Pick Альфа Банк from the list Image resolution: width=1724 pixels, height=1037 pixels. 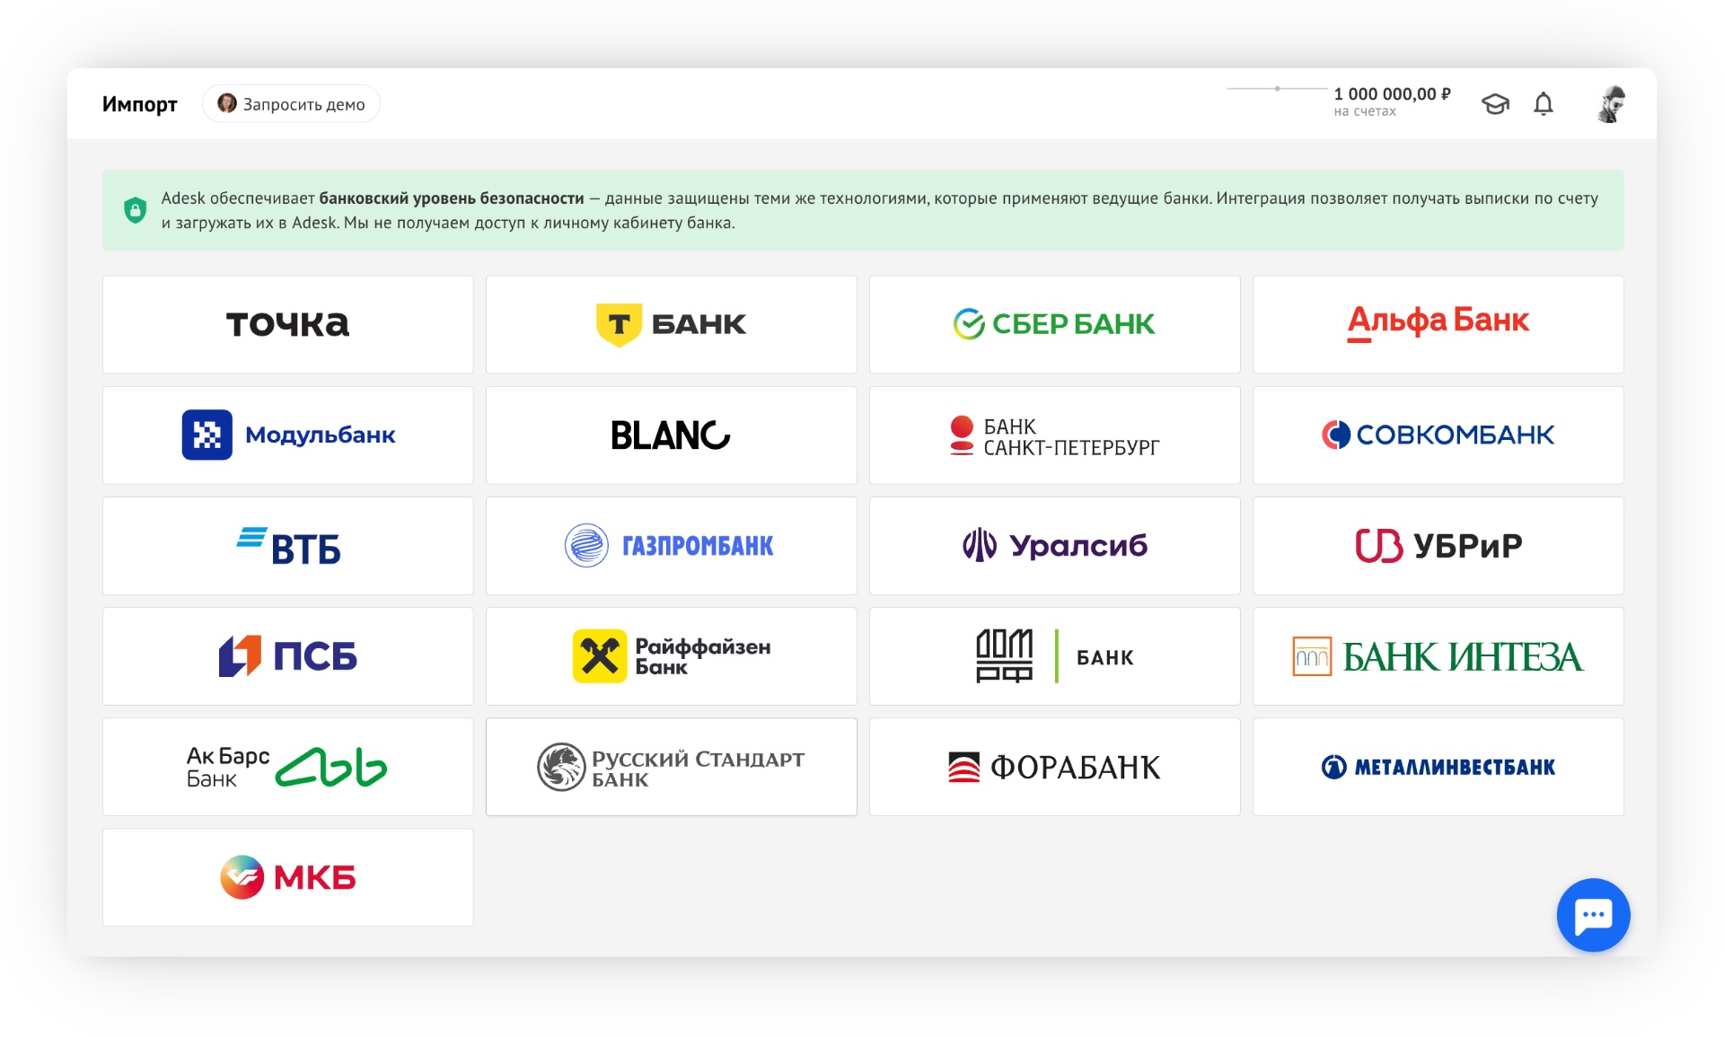coord(1438,324)
